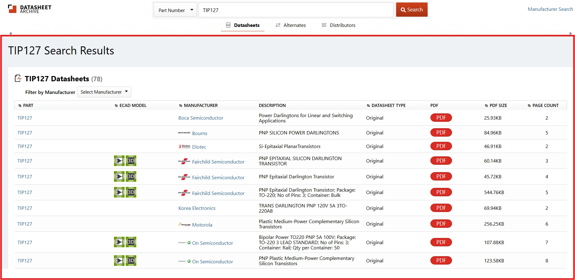The height and width of the screenshot is (280, 575).
Task: Open the 107.88KB On Semiconductor ECAD symbol icon
Action: [x=119, y=242]
